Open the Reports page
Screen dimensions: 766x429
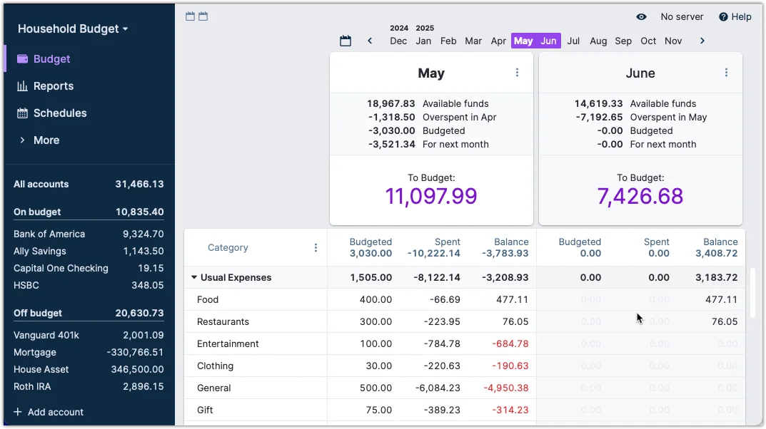click(54, 86)
